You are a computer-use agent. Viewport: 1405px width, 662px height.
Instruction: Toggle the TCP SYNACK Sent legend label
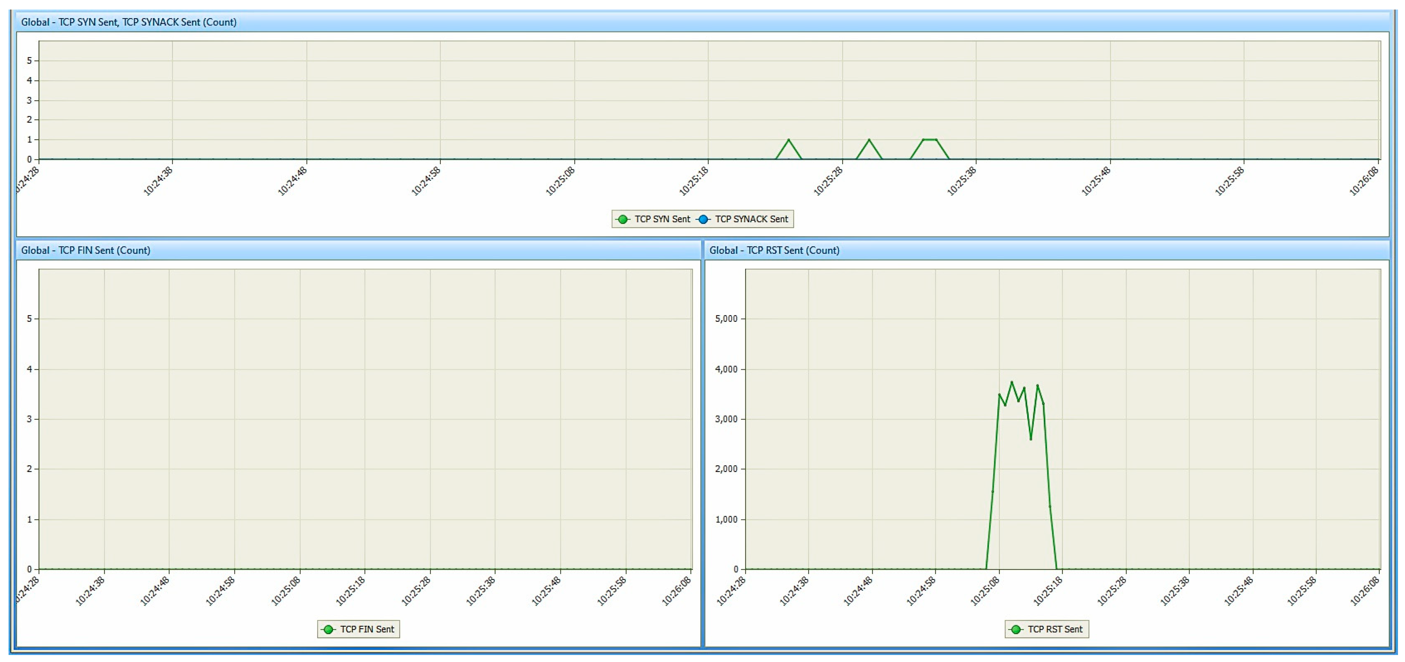tap(751, 219)
